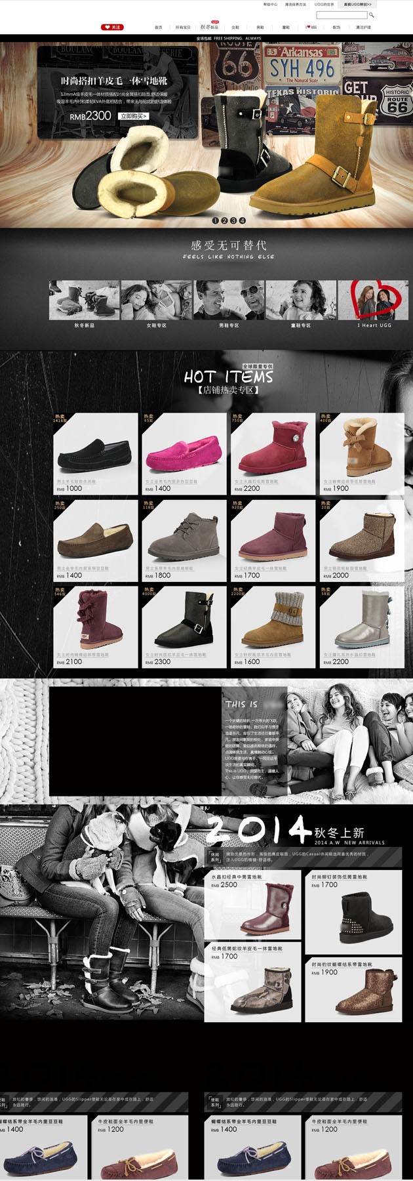
Task: Select the 秋冬新品 navigation item
Action: pyautogui.click(x=209, y=27)
